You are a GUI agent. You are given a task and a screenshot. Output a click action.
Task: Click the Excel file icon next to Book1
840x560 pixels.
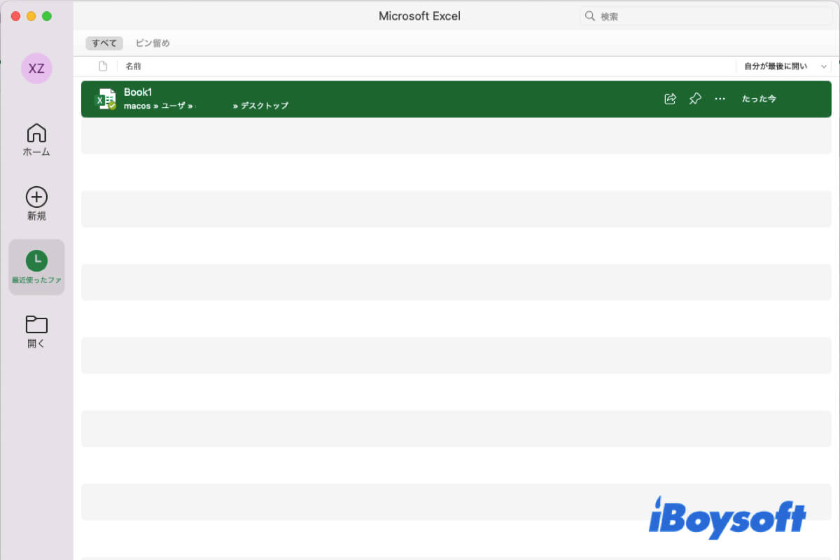coord(106,98)
